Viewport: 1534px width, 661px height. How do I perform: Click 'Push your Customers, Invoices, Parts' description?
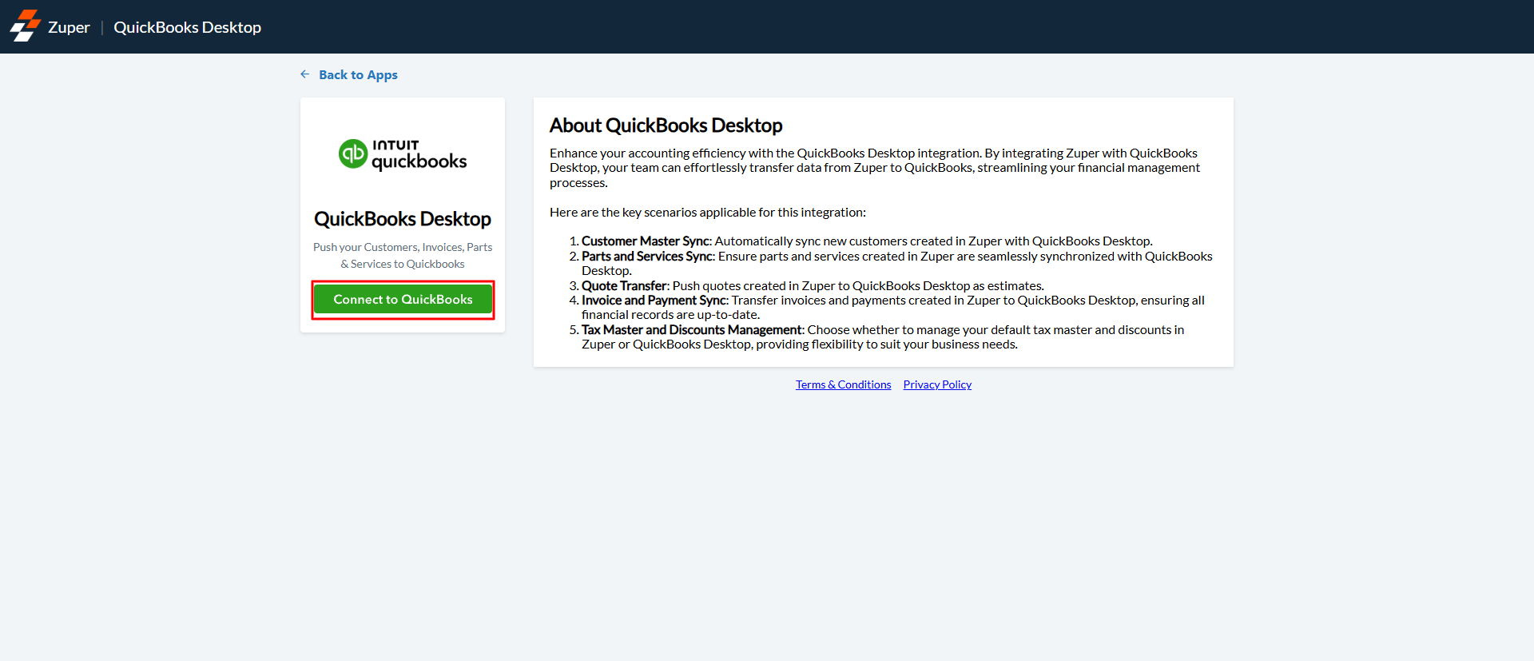(403, 255)
